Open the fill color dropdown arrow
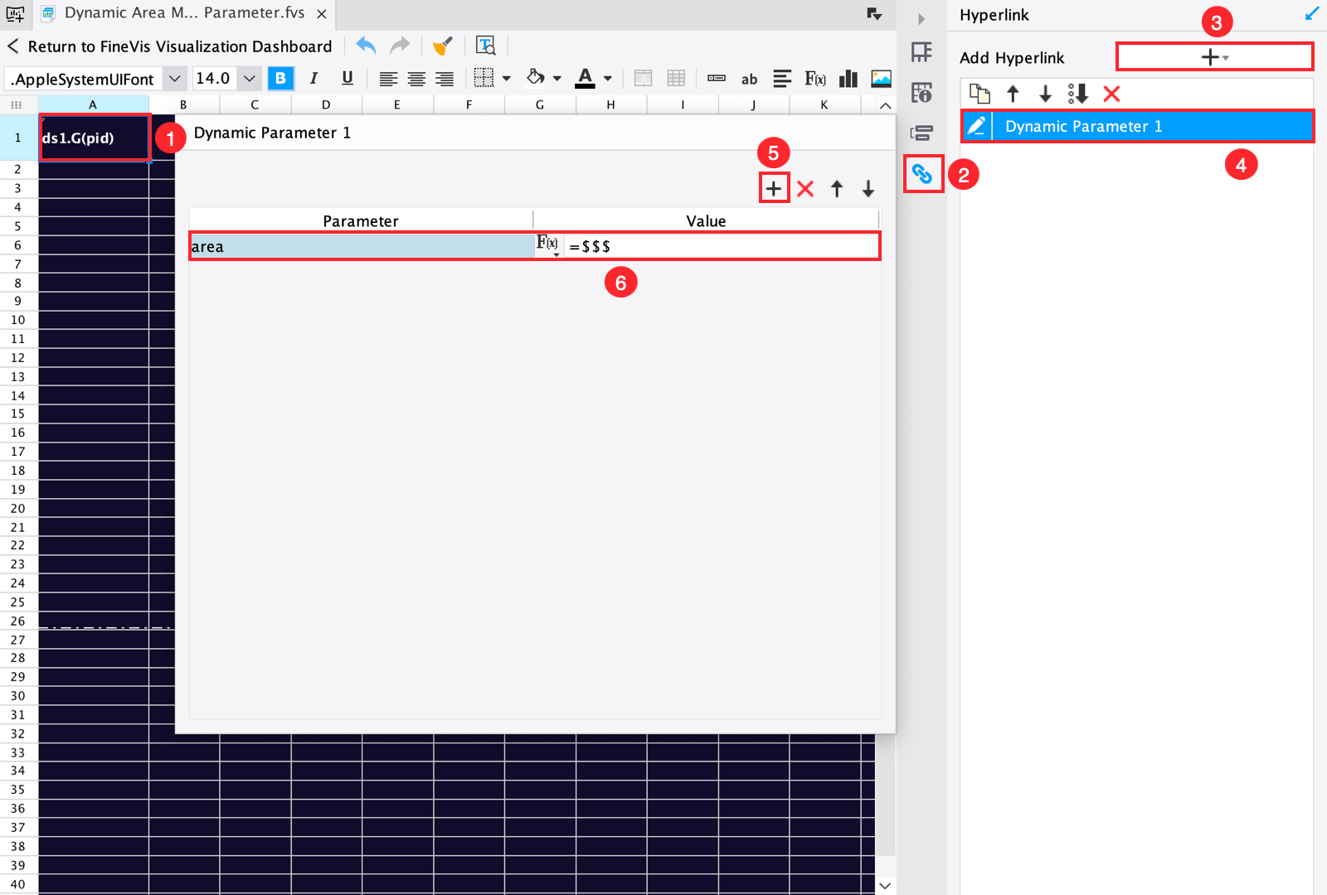This screenshot has width=1327, height=895. coord(557,79)
